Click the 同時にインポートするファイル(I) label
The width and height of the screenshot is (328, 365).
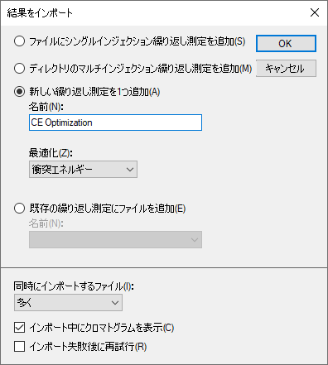point(74,286)
